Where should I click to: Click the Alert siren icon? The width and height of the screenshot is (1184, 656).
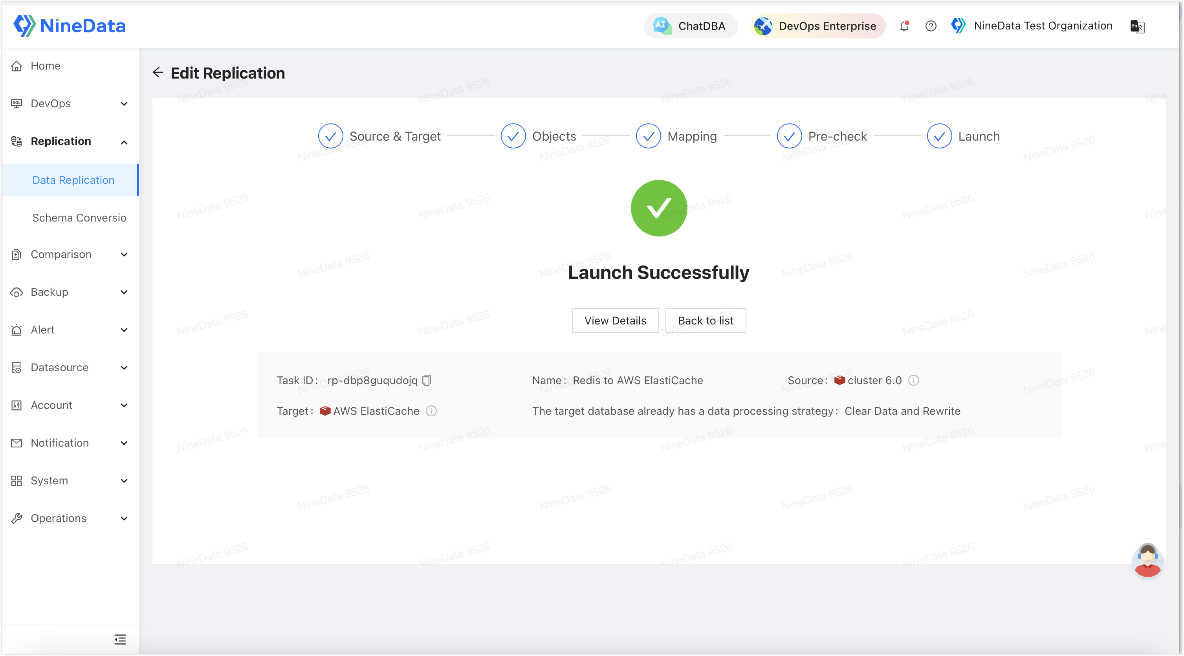16,330
